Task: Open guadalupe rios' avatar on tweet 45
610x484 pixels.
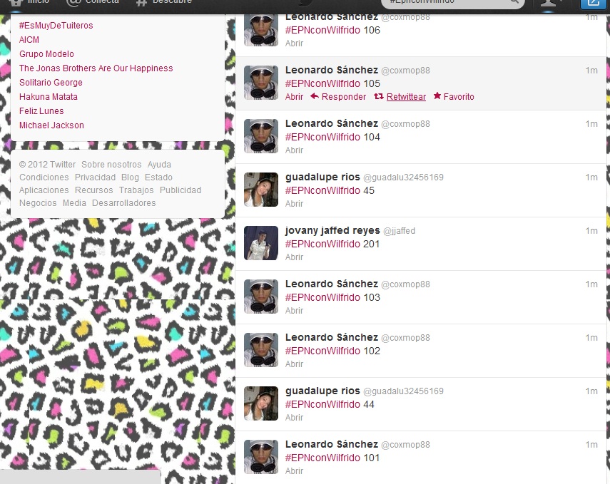Action: pos(261,190)
